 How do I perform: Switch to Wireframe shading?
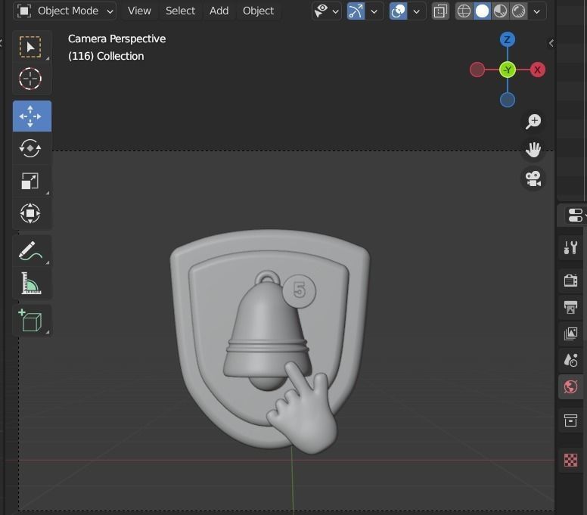[464, 11]
